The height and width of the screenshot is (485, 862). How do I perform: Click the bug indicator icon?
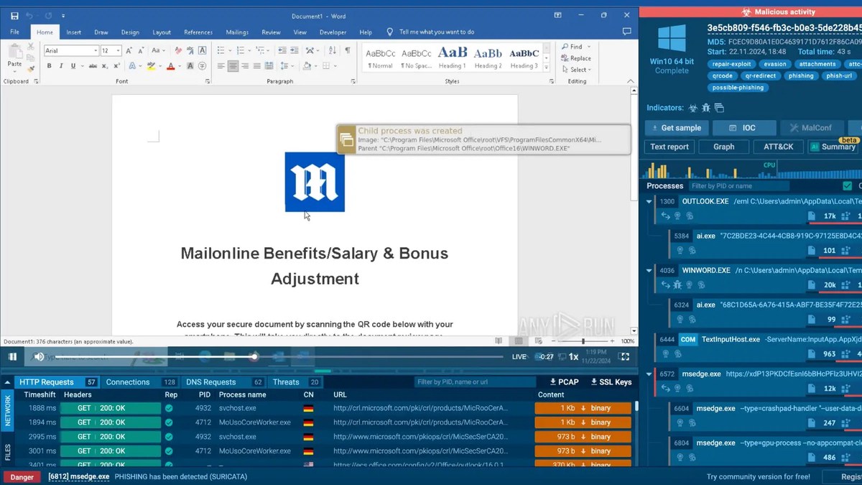706,108
